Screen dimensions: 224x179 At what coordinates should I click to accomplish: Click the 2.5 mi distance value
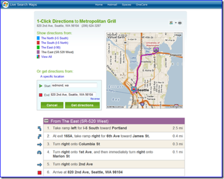coord(177,128)
